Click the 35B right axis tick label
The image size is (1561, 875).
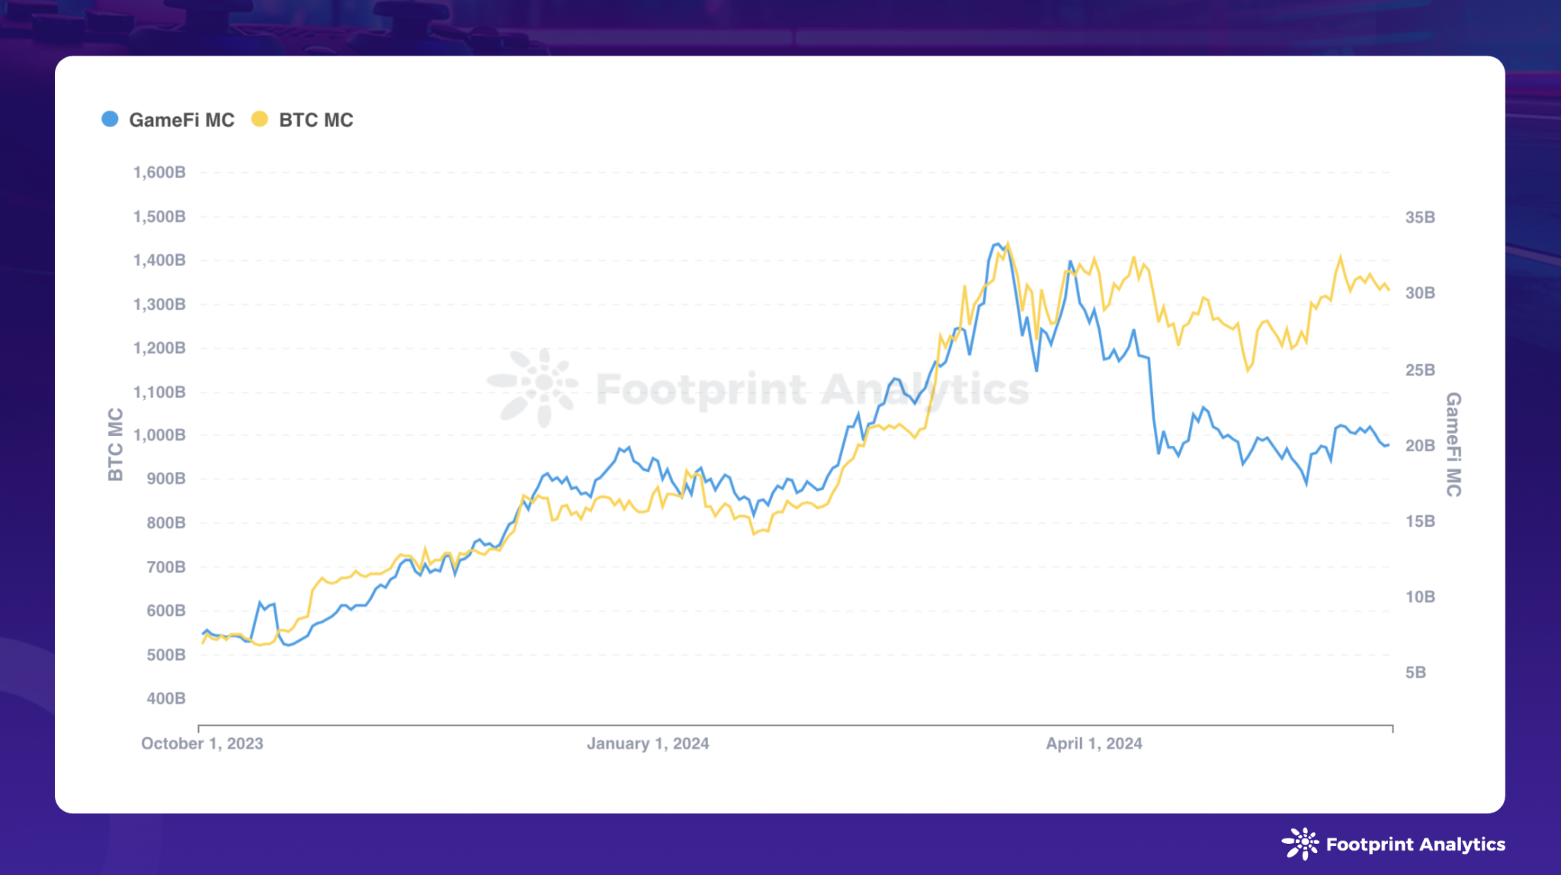click(x=1420, y=218)
